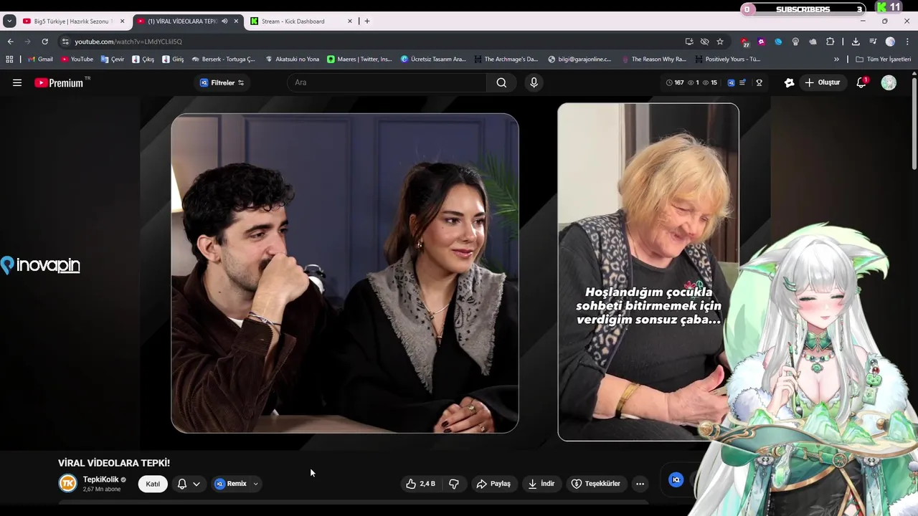Screen dimensions: 918x516
Task: Expand the notification bell dropdown chevron
Action: tap(197, 484)
